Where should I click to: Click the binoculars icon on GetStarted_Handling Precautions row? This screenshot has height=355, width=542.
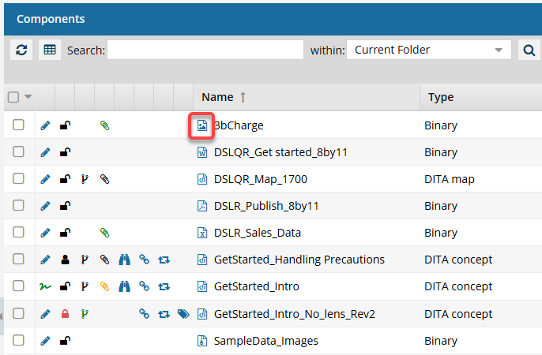pos(125,260)
